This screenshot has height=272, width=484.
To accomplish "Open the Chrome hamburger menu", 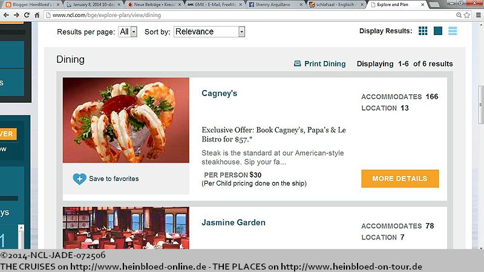I will pos(478,15).
